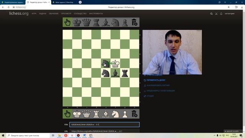
Task: Open the Windows notification center
Action: click(241, 135)
